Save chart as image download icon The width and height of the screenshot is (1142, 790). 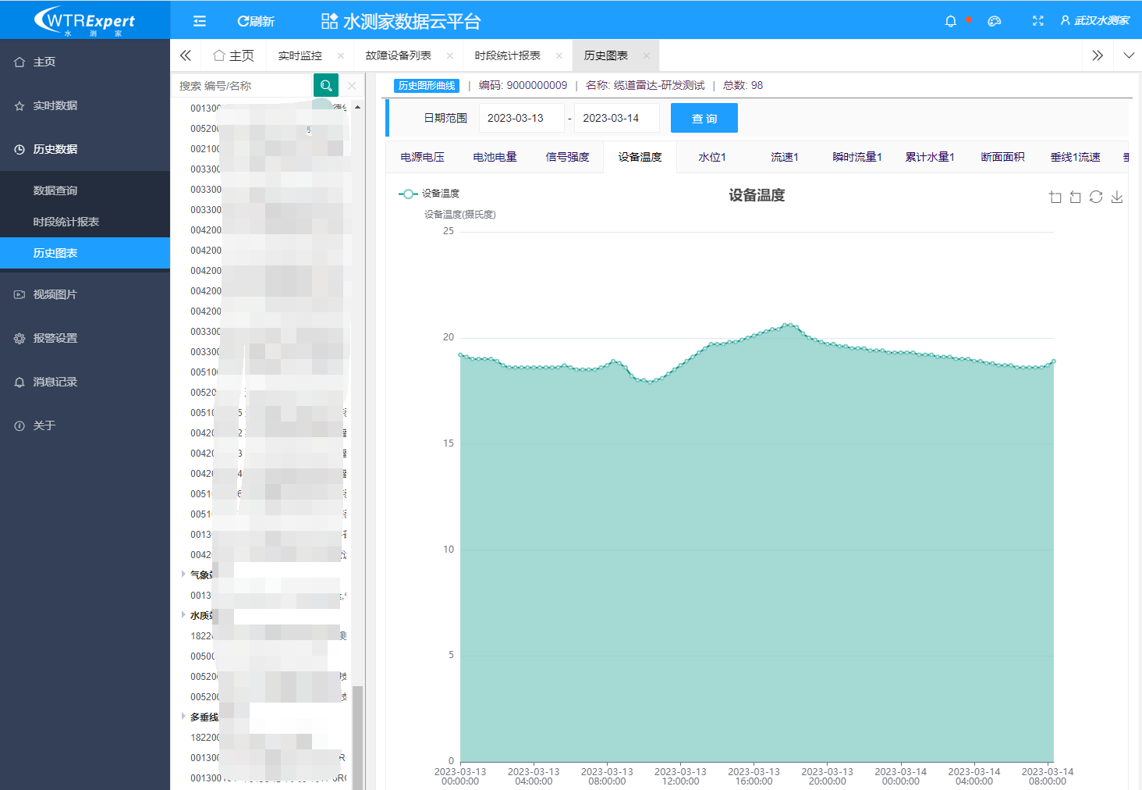[x=1117, y=197]
